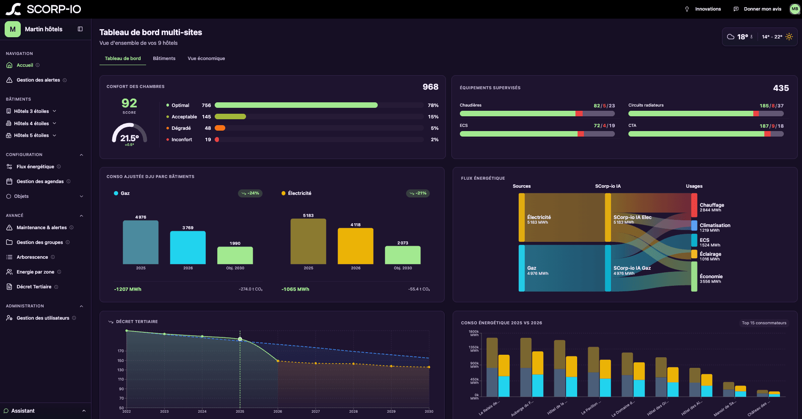This screenshot has width=802, height=419.
Task: Switch to Tableau de bord tab
Action: coord(123,58)
